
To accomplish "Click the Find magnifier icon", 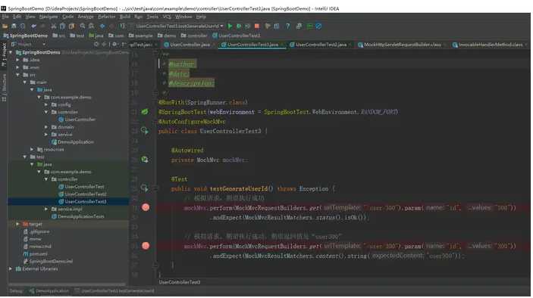I will click(83, 26).
